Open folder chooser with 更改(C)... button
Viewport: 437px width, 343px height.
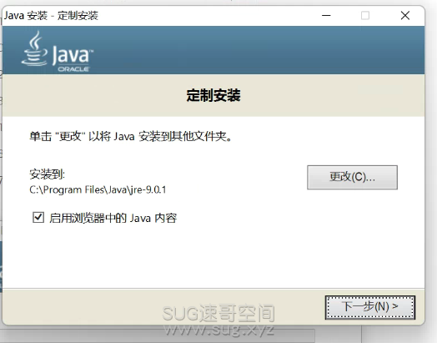point(352,178)
